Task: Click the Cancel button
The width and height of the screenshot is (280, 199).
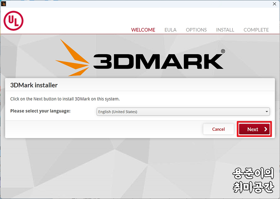Action: click(218, 129)
